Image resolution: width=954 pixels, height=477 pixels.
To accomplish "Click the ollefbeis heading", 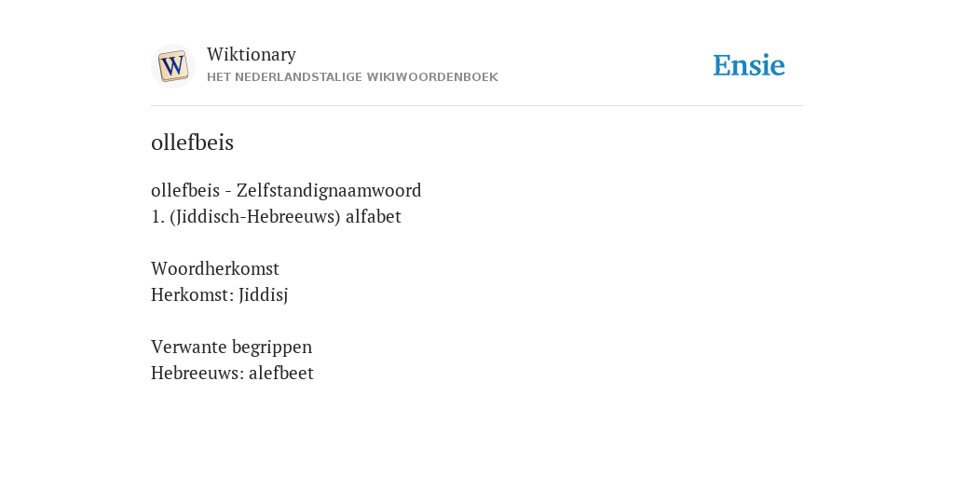I will pos(192,143).
